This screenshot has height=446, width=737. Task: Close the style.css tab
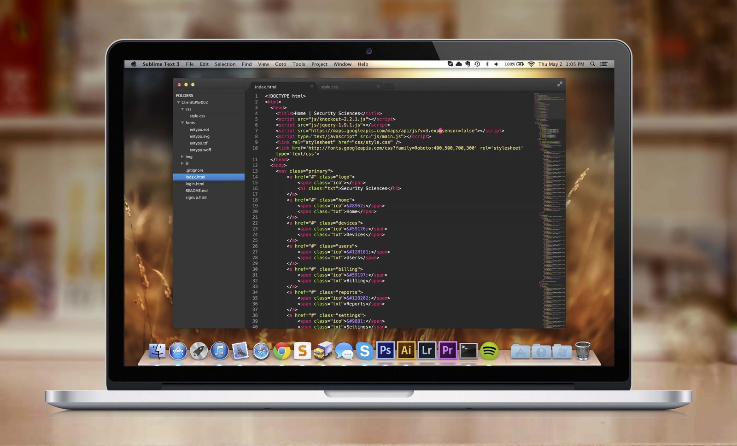pyautogui.click(x=379, y=87)
